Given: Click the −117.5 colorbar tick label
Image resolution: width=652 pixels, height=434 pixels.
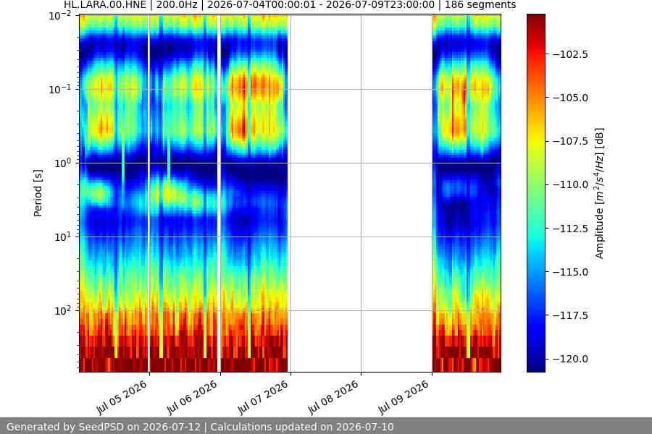Looking at the screenshot, I should 570,315.
